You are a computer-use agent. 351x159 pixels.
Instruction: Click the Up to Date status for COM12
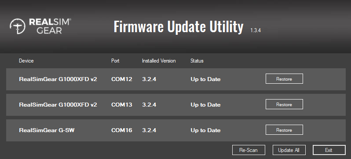click(x=205, y=79)
